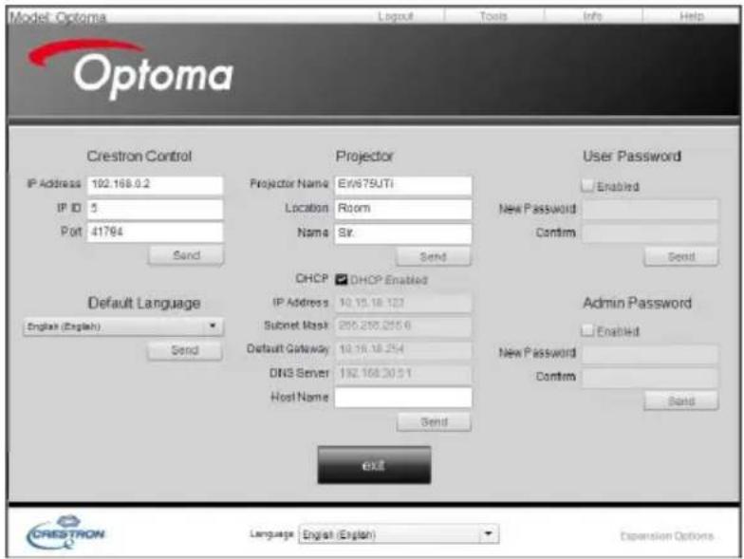Focus the Location field
Viewport: 744px width, 559px height.
[x=403, y=209]
